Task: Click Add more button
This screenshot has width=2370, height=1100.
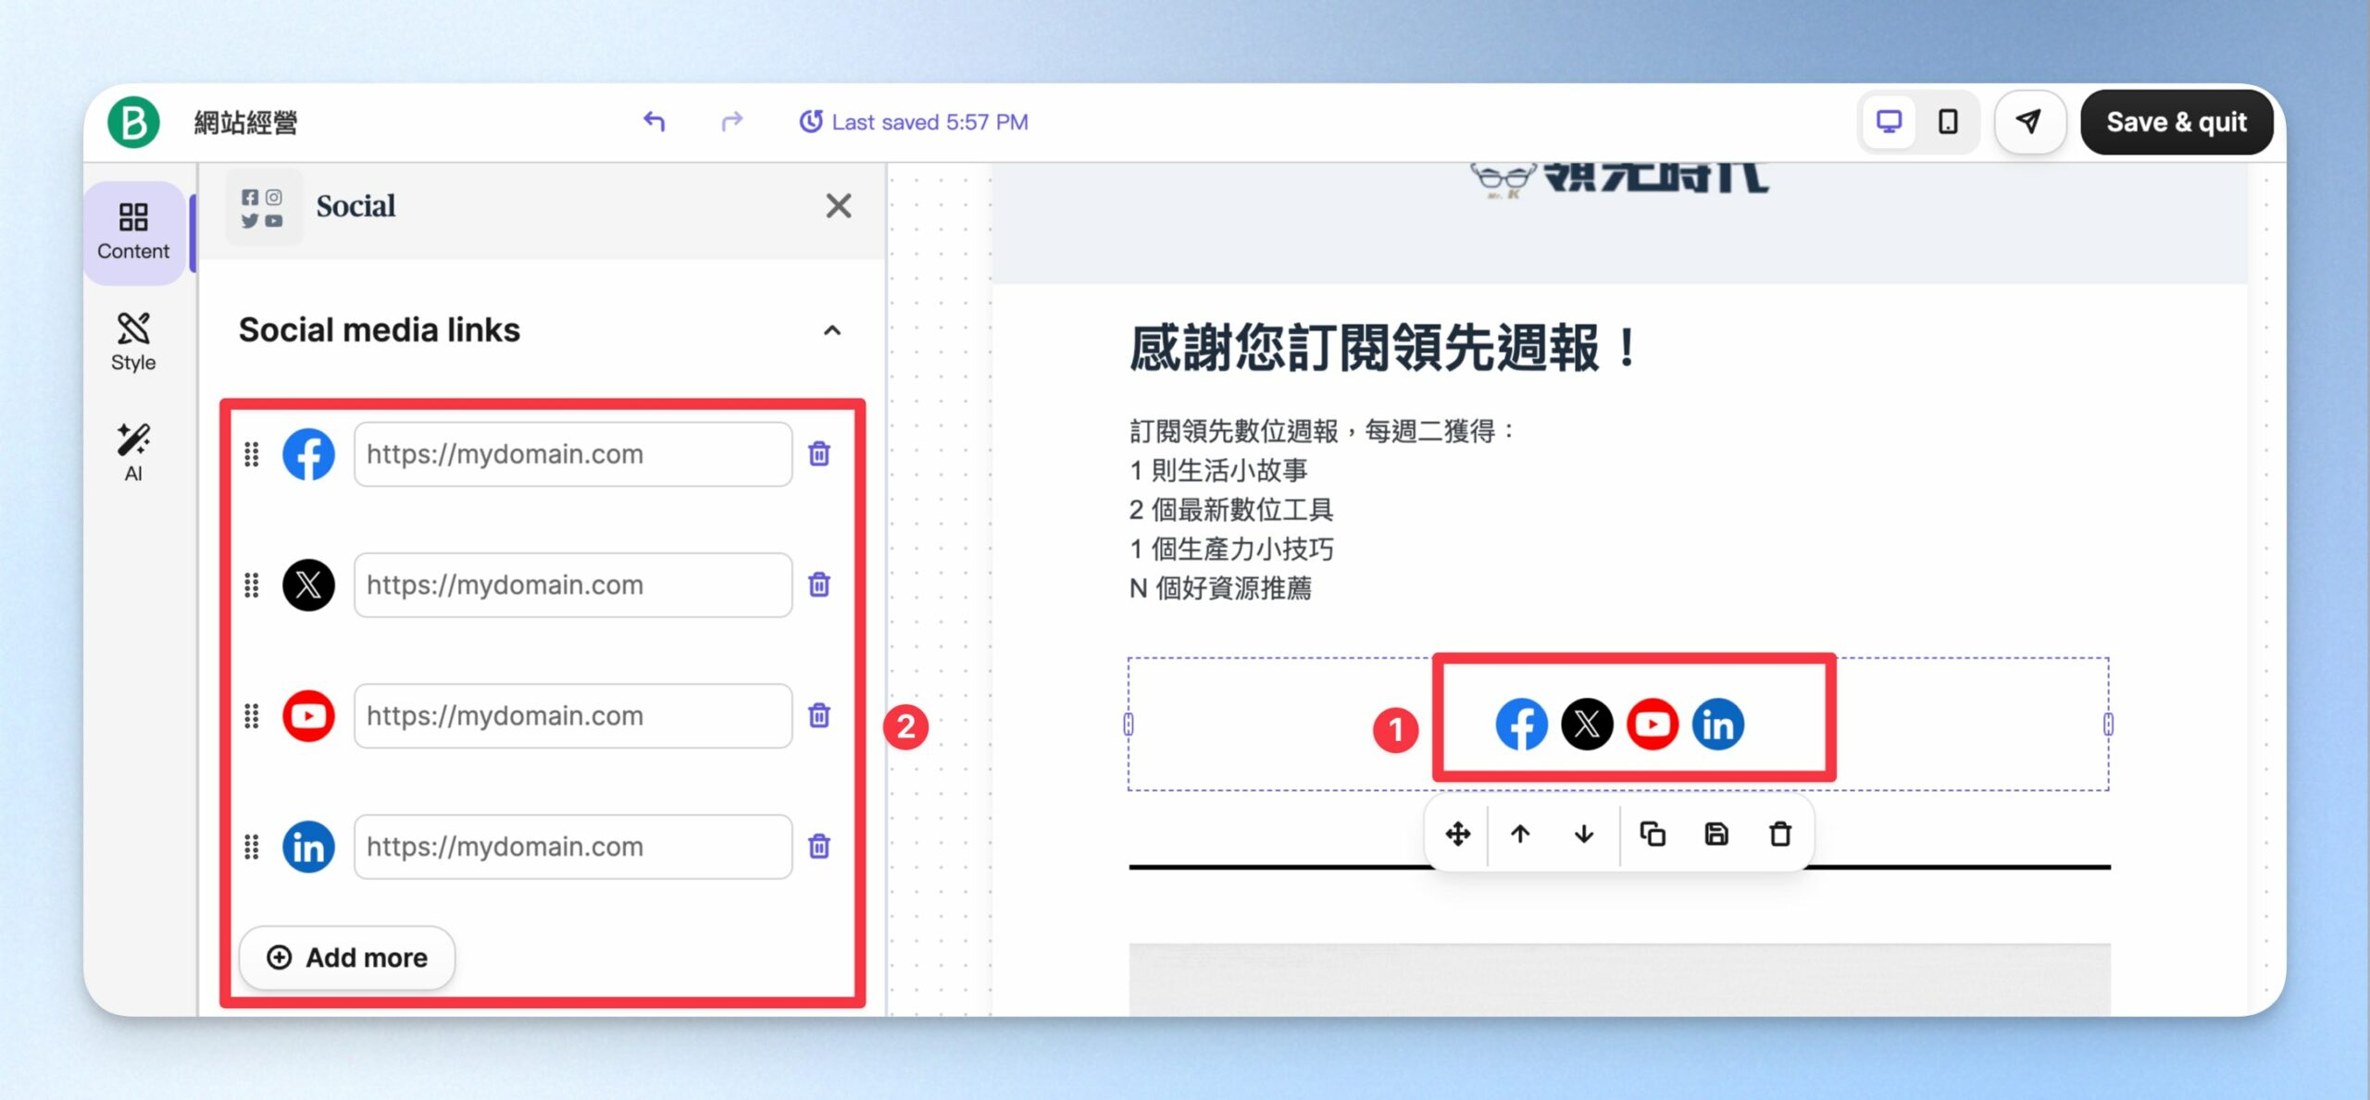Action: tap(347, 958)
